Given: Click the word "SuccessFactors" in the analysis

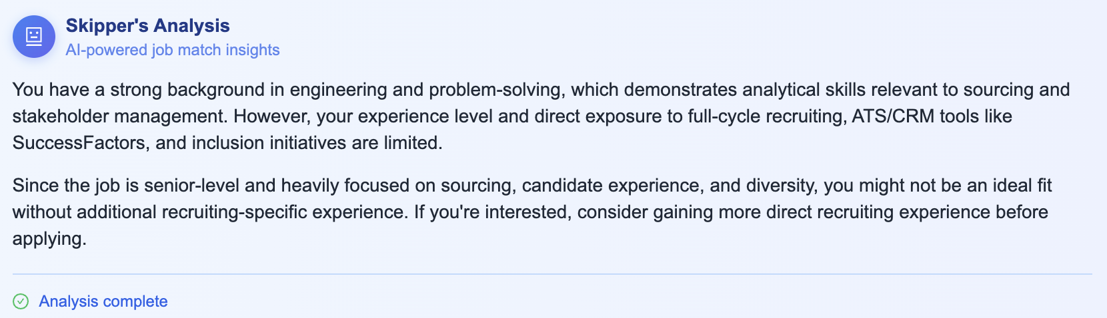Looking at the screenshot, I should [79, 143].
